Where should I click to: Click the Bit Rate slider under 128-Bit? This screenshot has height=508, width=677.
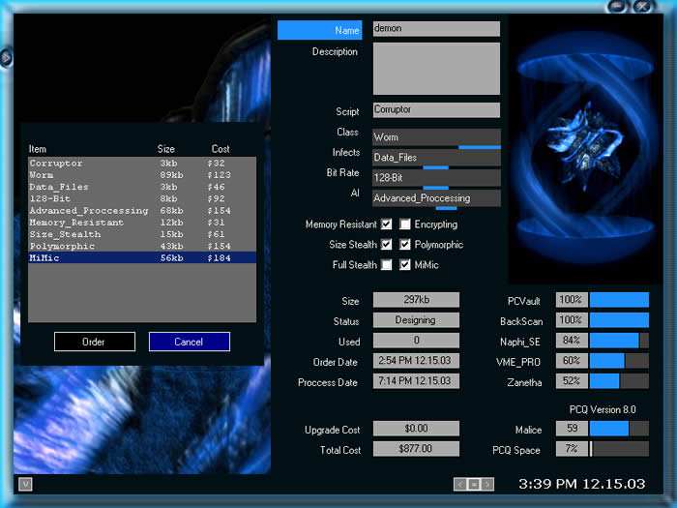(x=436, y=188)
